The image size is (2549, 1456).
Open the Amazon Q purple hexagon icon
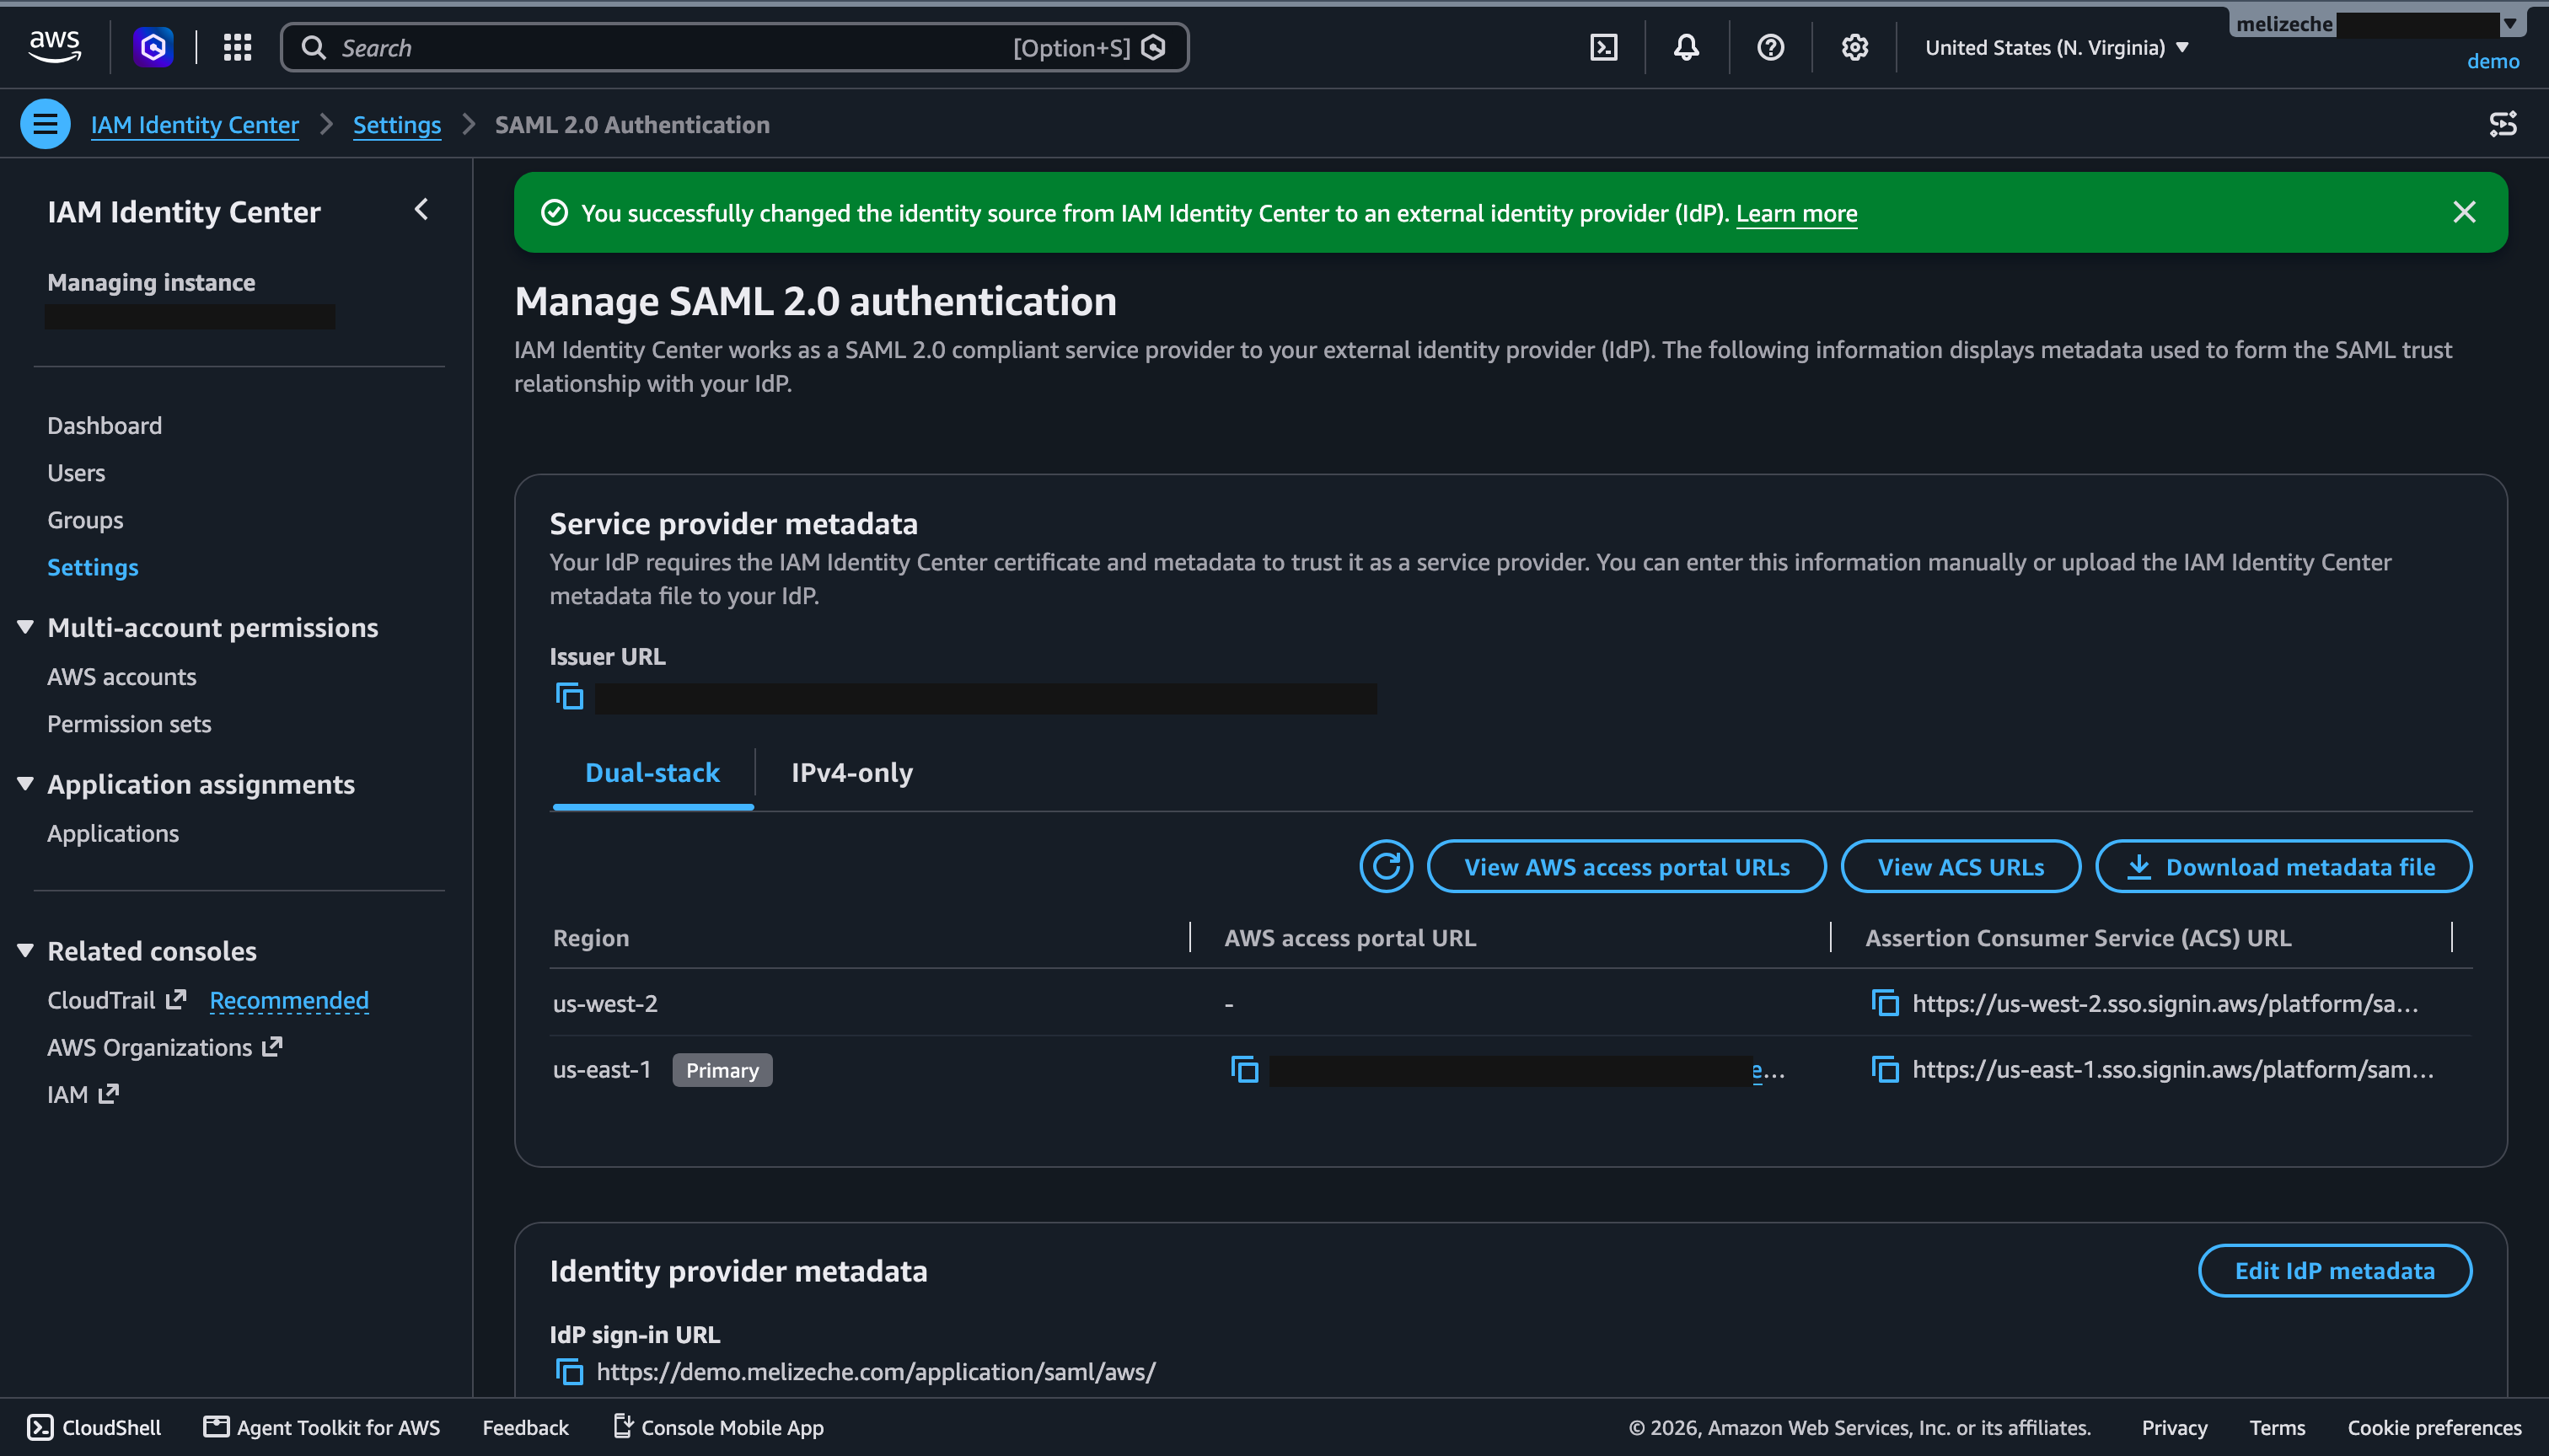(153, 47)
